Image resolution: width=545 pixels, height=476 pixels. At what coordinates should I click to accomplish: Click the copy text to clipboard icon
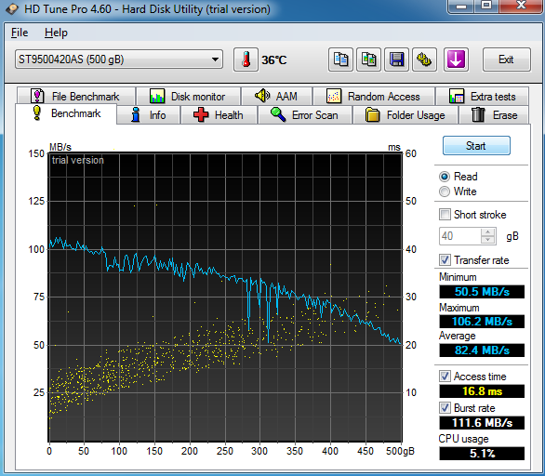point(340,59)
